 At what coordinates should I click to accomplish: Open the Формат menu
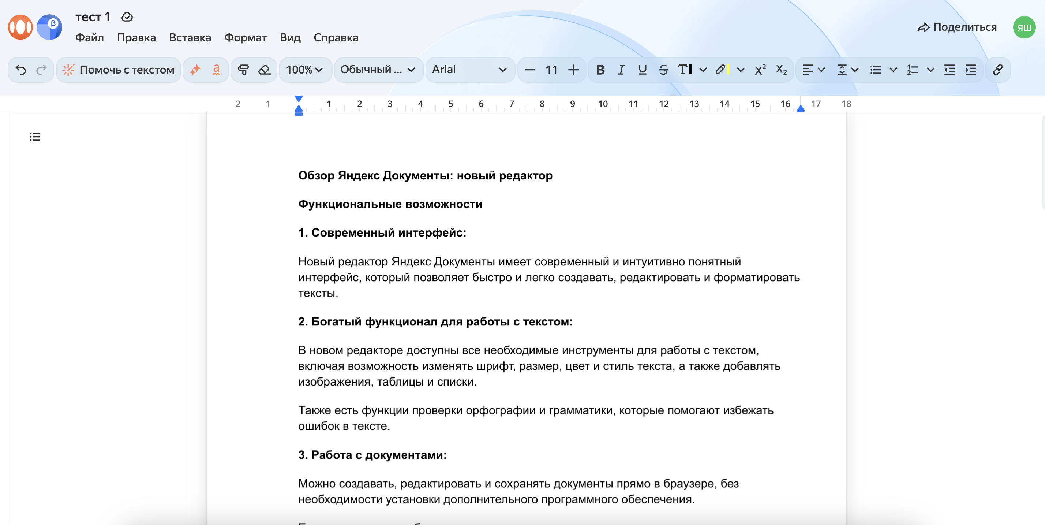[245, 37]
